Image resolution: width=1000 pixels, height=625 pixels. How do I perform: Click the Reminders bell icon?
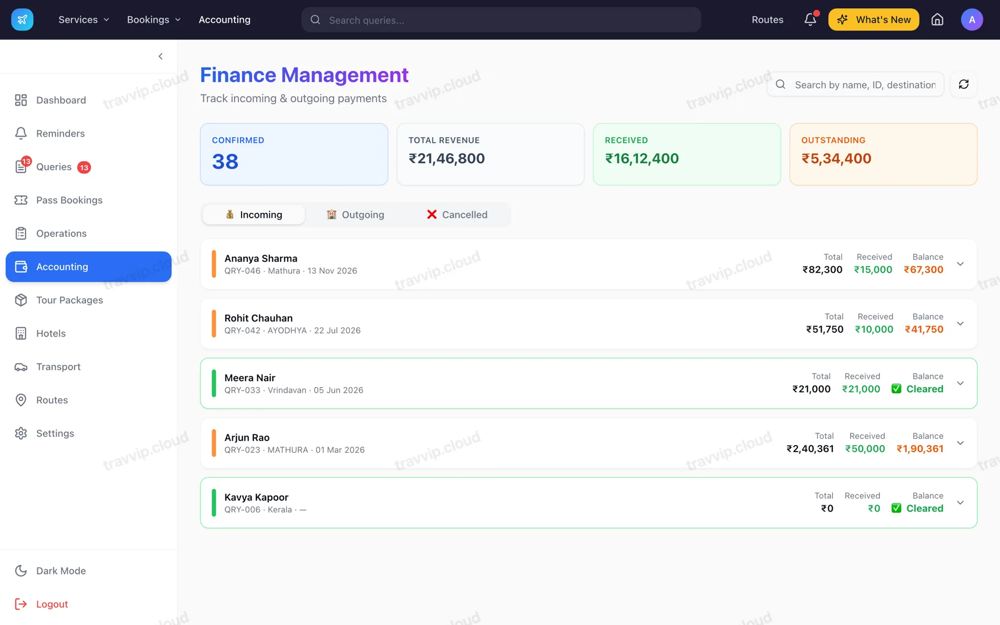coord(21,133)
